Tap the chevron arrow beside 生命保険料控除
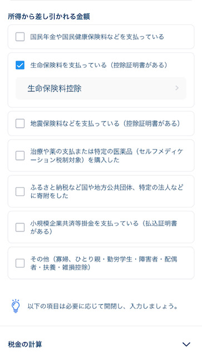This screenshot has width=202, height=356. (x=177, y=88)
